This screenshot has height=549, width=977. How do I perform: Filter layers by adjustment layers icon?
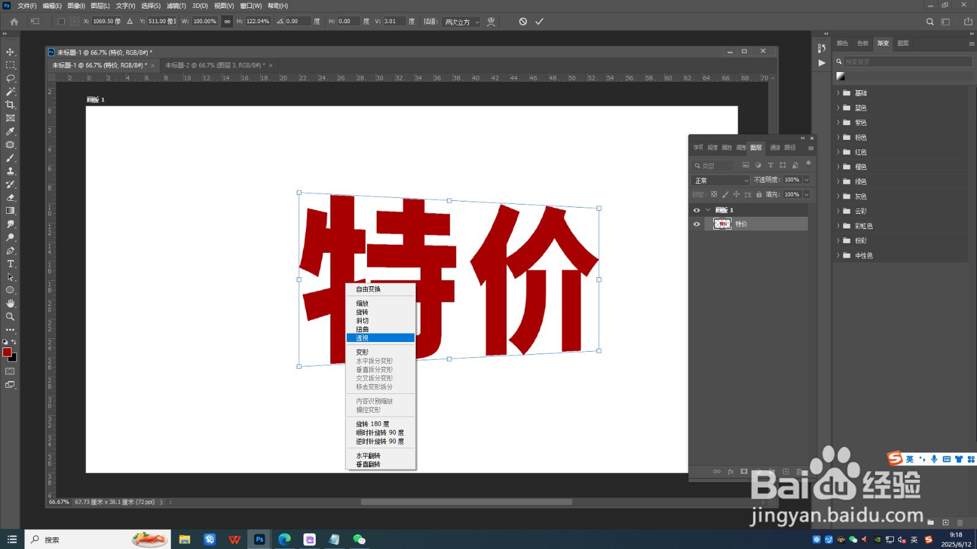click(758, 165)
